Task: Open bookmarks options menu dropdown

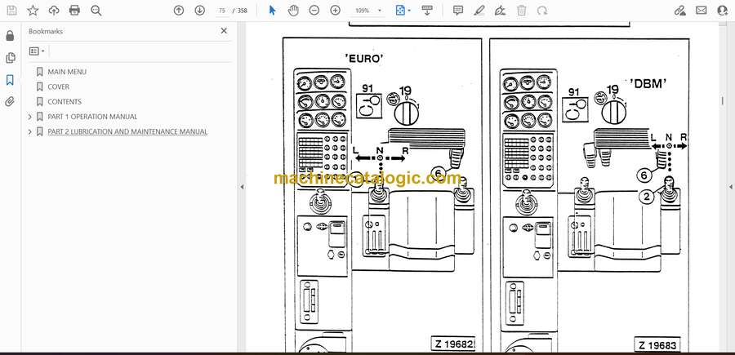Action: [x=37, y=51]
